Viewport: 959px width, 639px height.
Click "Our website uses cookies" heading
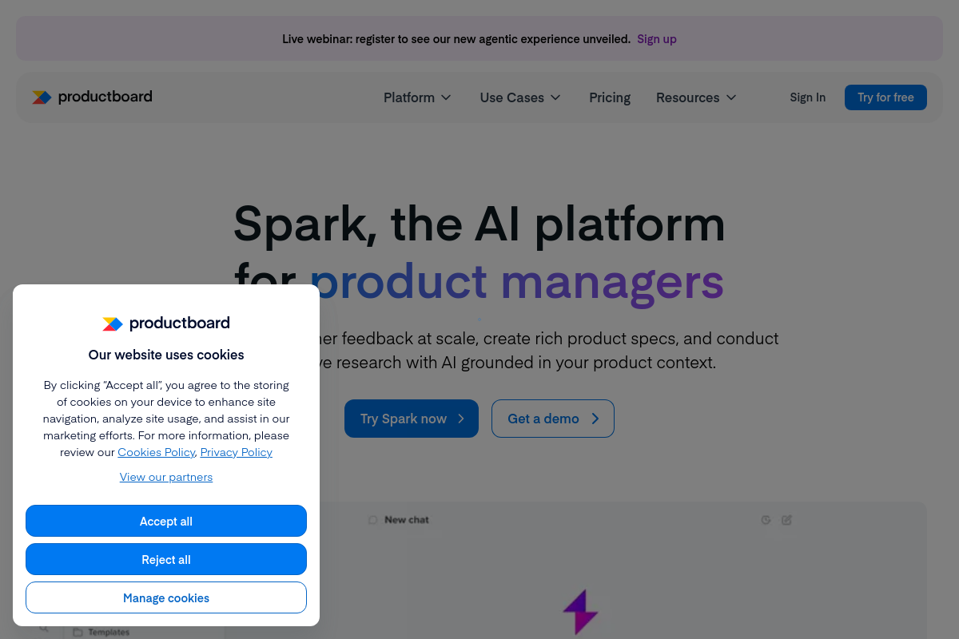point(166,355)
